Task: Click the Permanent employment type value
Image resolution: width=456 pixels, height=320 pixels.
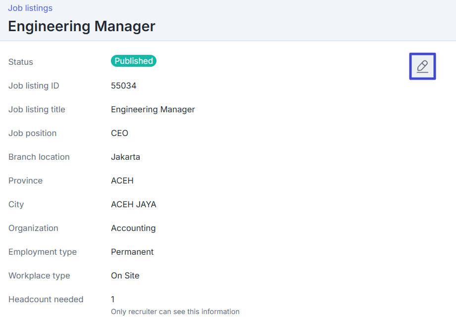Action: 132,252
